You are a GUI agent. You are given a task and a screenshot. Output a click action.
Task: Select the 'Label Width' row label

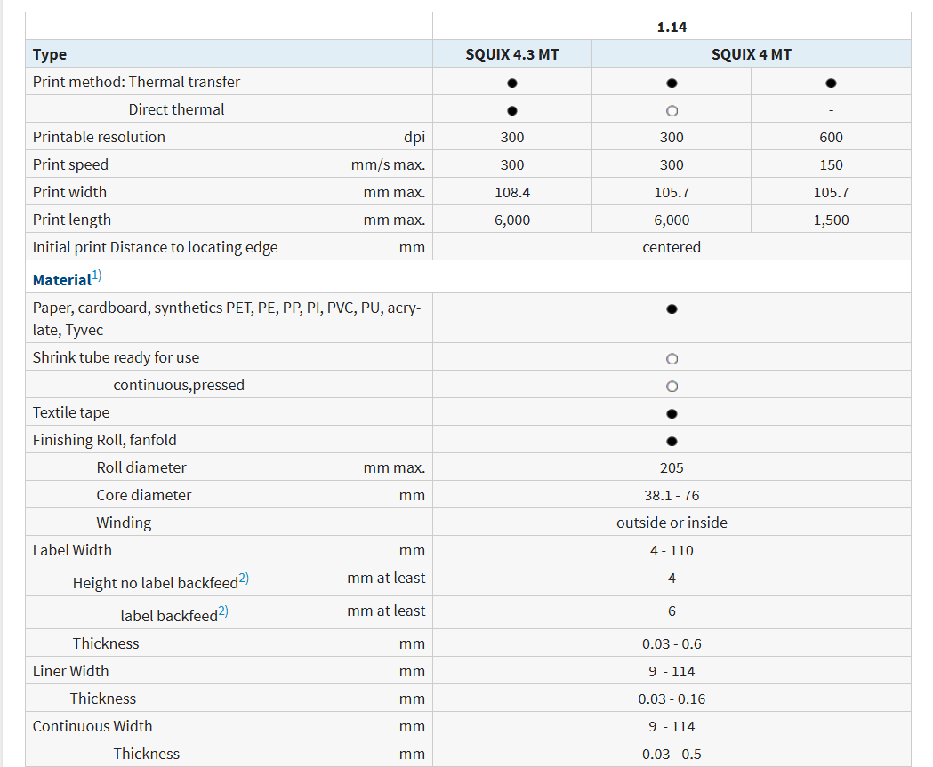(x=72, y=550)
